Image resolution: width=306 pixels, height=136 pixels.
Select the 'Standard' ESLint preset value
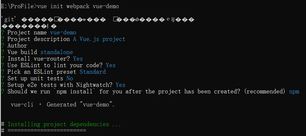tap(92, 72)
